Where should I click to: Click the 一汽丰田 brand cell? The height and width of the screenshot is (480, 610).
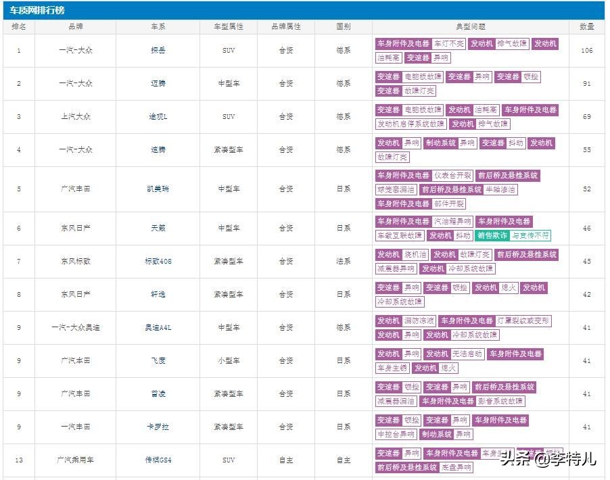pyautogui.click(x=76, y=427)
